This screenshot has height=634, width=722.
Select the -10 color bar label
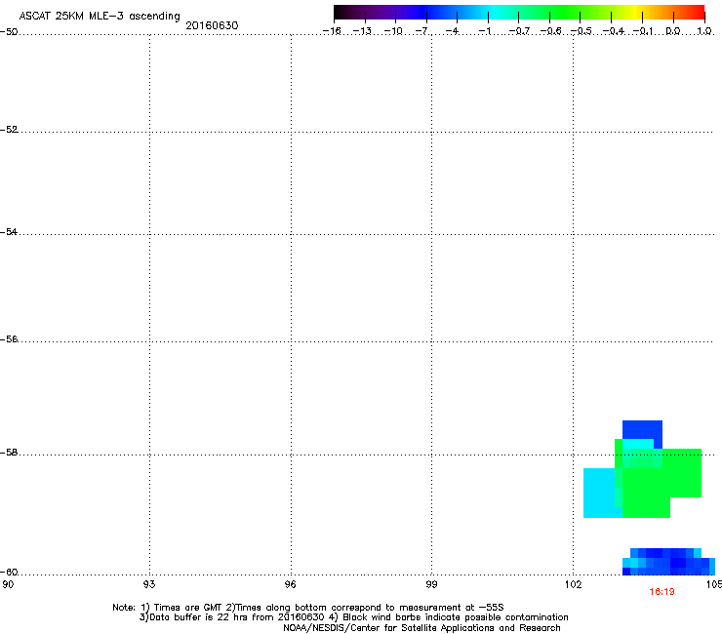tap(393, 31)
